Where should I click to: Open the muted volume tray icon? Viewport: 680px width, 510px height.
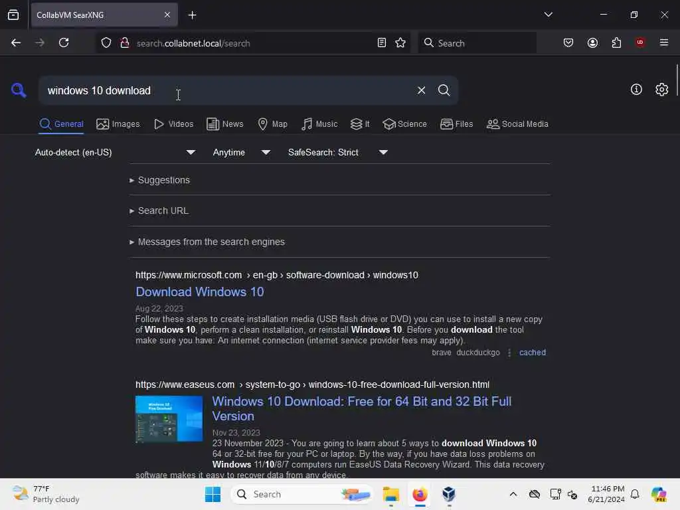[572, 494]
